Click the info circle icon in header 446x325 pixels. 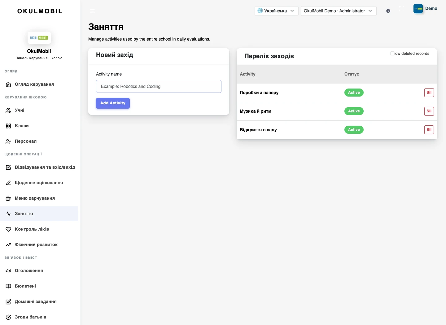[x=388, y=11]
